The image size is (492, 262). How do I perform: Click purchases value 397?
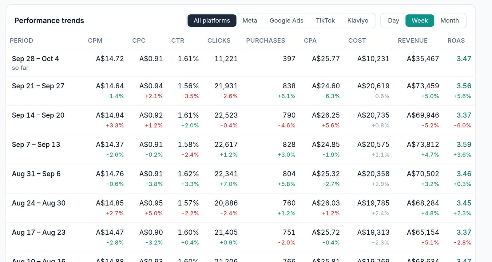pos(289,59)
